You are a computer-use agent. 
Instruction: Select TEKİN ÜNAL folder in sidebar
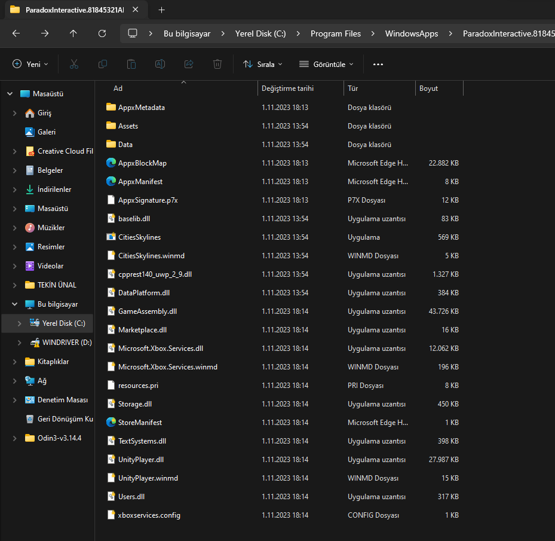pyautogui.click(x=57, y=285)
